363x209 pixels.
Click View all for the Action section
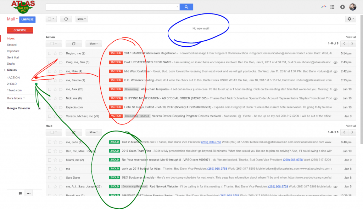pyautogui.click(x=351, y=37)
